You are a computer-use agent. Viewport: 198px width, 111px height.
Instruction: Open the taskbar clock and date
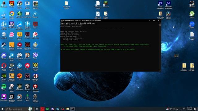pyautogui.click(x=189, y=109)
